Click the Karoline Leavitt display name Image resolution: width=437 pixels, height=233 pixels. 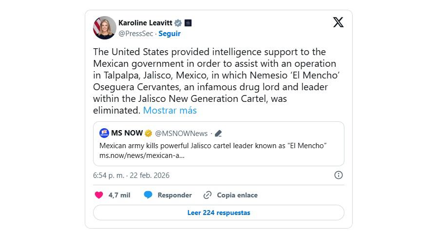click(x=146, y=23)
